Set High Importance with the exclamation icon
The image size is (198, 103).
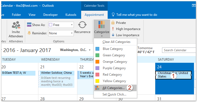(x=113, y=29)
